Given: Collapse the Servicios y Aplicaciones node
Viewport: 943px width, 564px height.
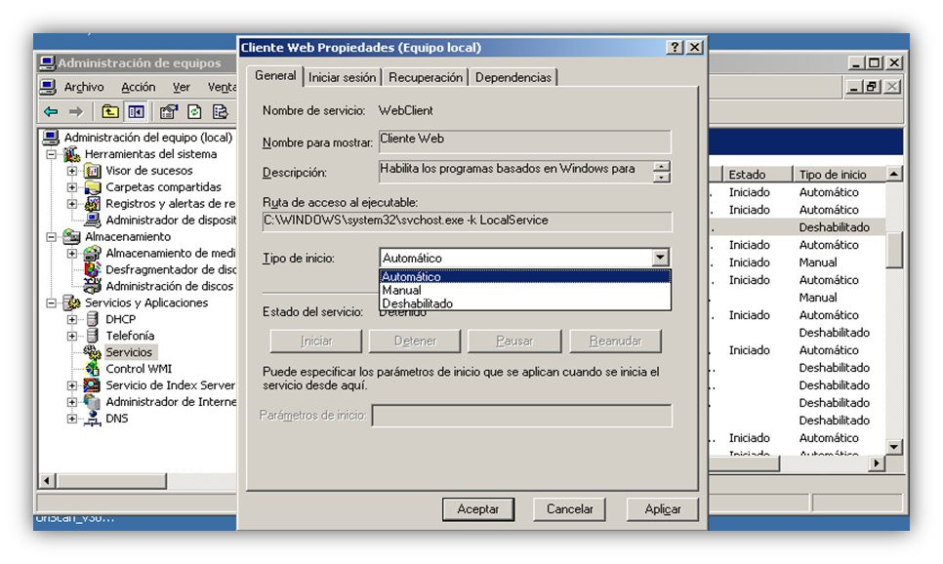Looking at the screenshot, I should coord(52,303).
